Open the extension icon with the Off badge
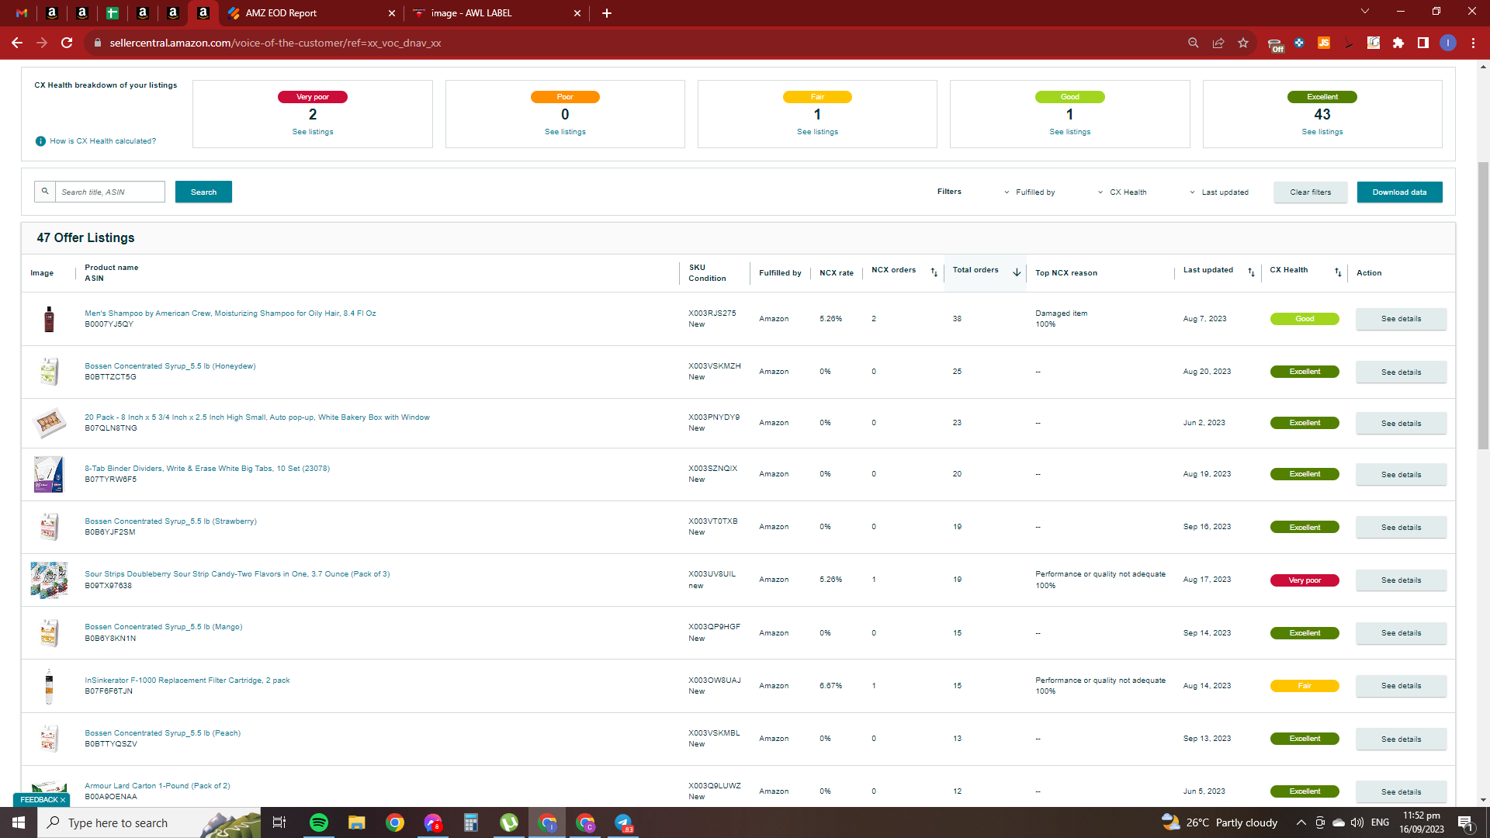This screenshot has width=1490, height=838. click(x=1275, y=44)
